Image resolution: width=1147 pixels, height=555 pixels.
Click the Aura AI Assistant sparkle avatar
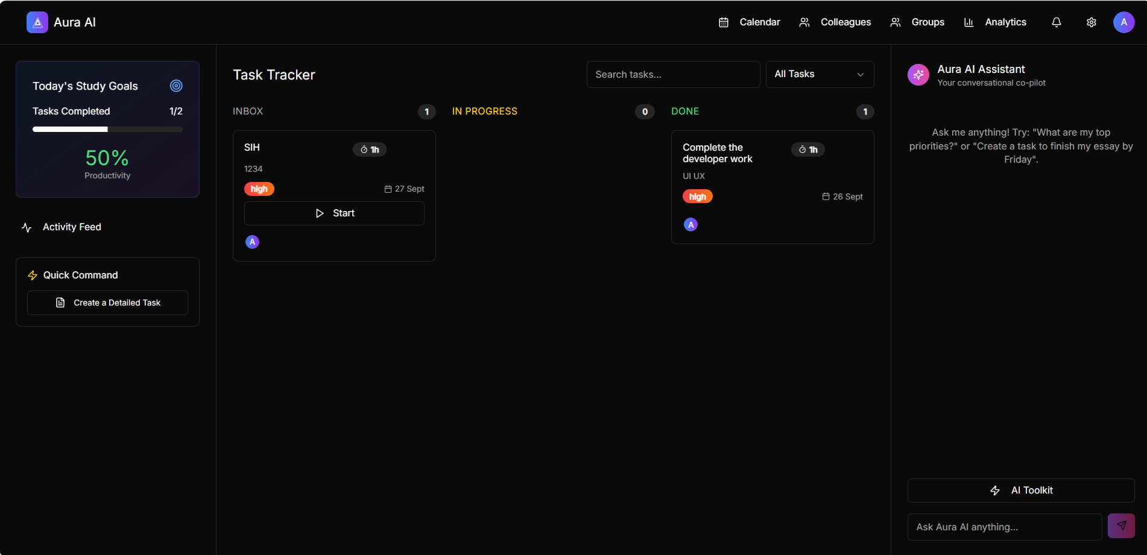click(918, 74)
